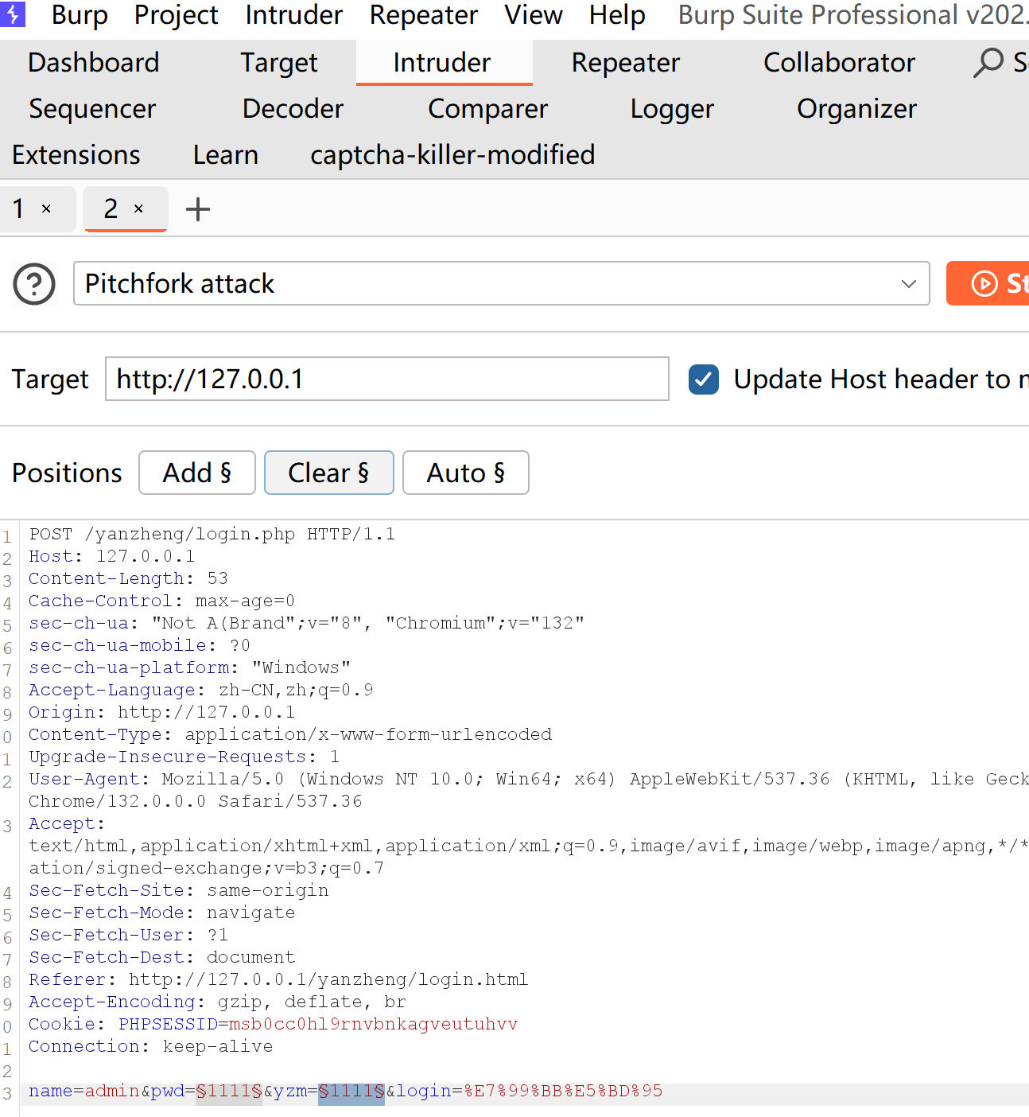The image size is (1029, 1117).
Task: Click the Burp Suite lightning logo icon
Action: [x=12, y=14]
